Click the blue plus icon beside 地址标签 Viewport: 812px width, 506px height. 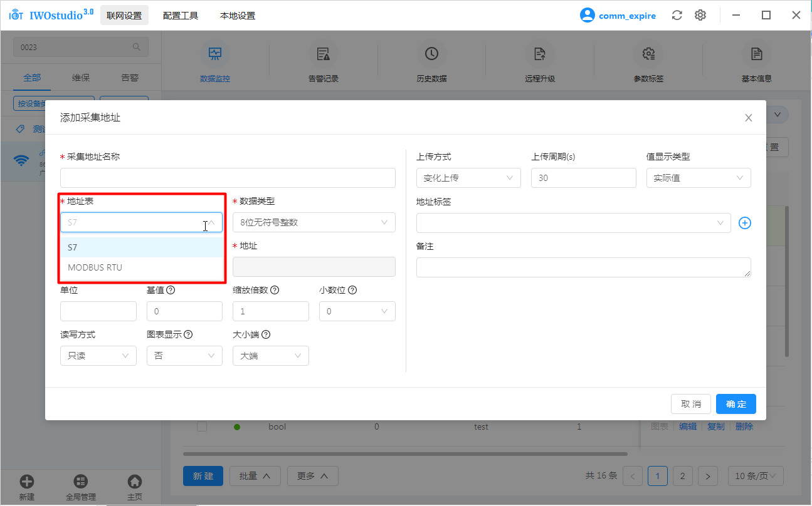point(744,223)
